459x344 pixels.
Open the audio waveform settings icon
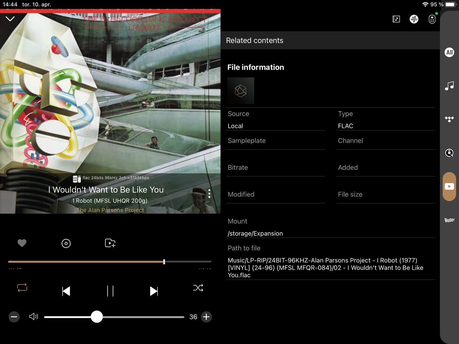(x=414, y=19)
